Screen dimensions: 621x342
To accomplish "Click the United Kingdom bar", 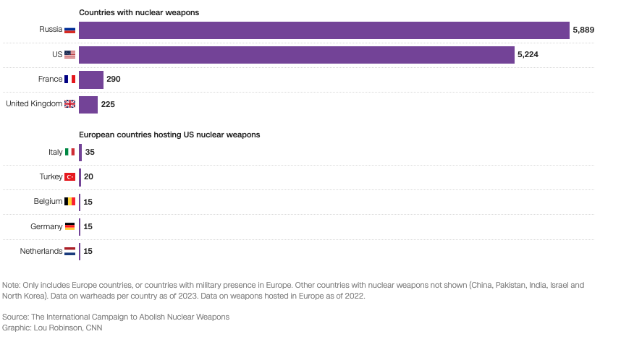I will pos(88,105).
